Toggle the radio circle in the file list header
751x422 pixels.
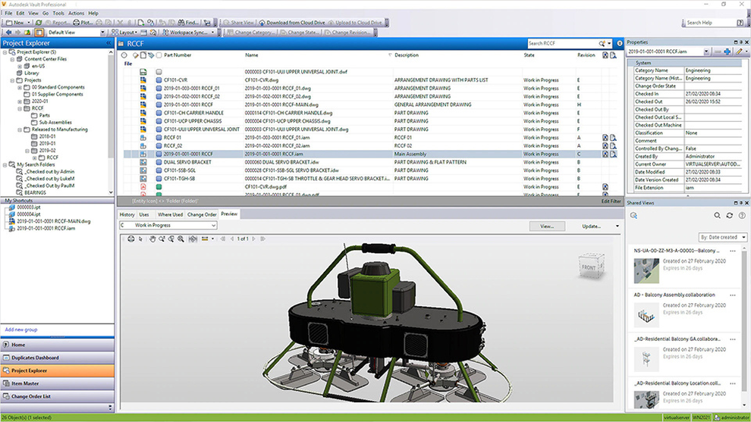pos(124,55)
